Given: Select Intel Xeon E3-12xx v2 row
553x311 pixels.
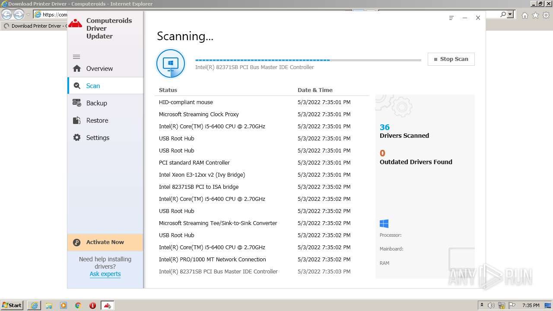Looking at the screenshot, I should 262,175.
